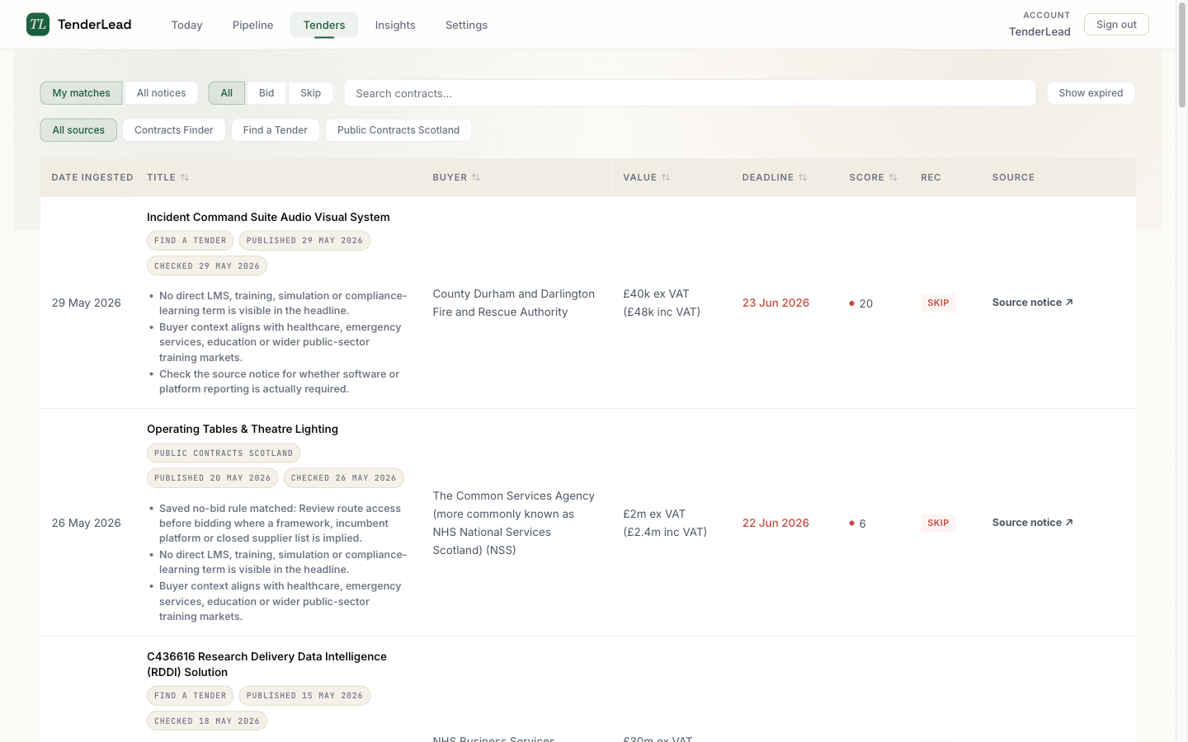Image resolution: width=1188 pixels, height=742 pixels.
Task: Sort table by Score column arrows
Action: pos(893,177)
